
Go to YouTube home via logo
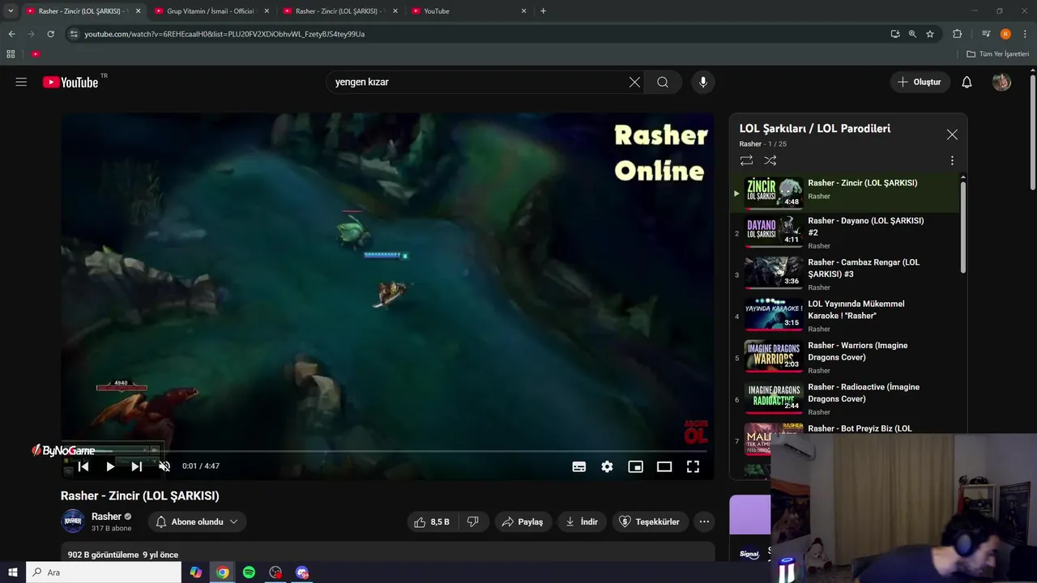70,82
